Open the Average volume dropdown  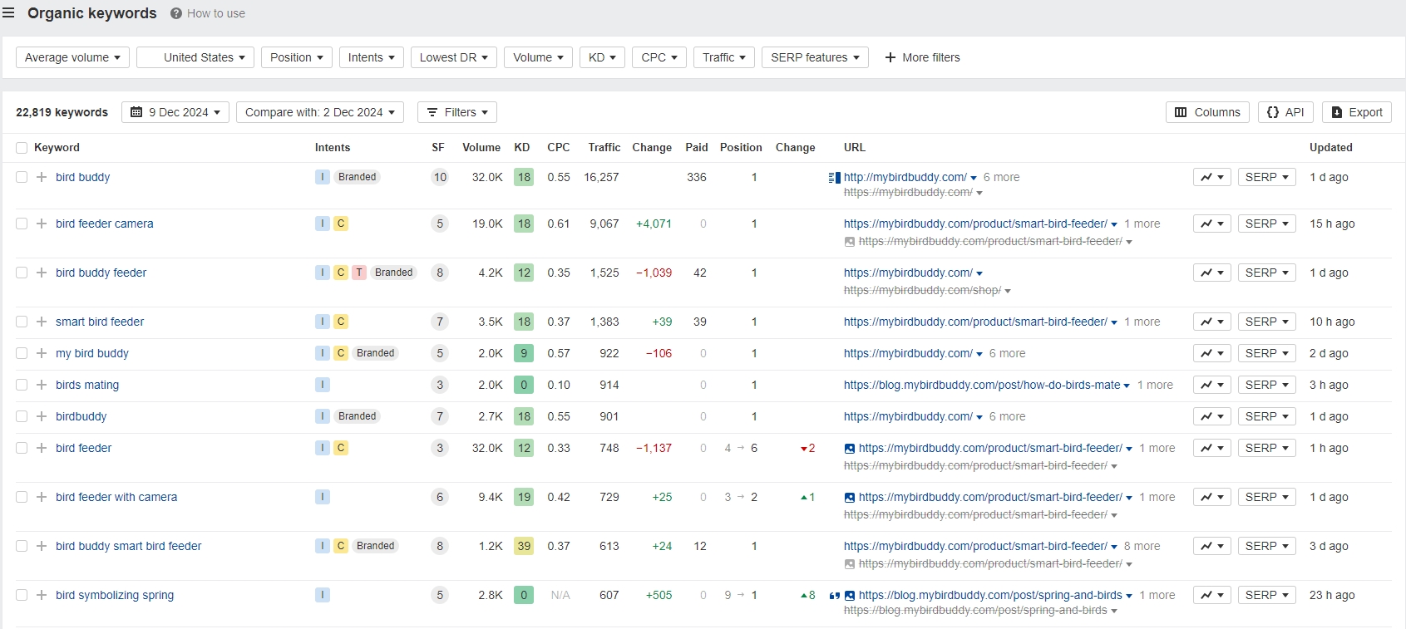click(72, 57)
